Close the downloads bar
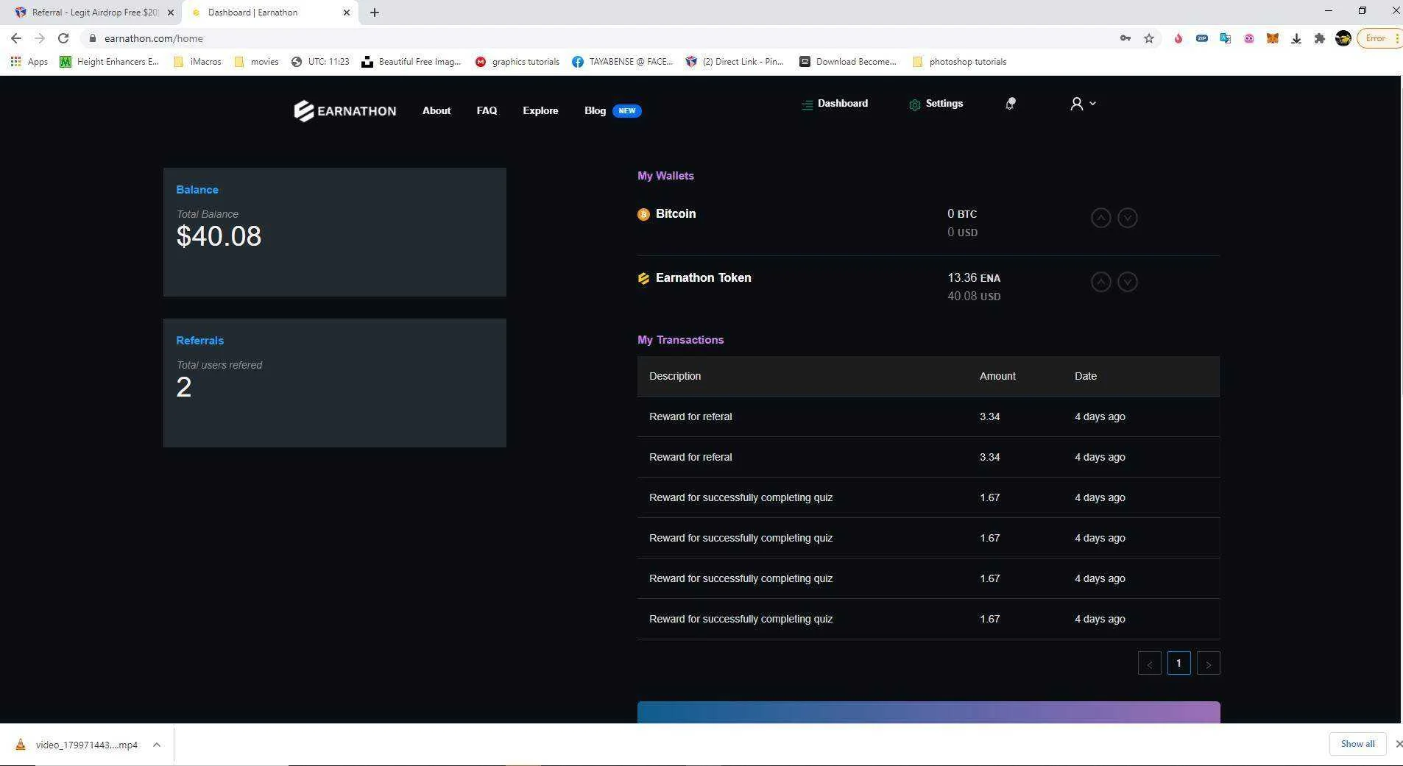This screenshot has width=1403, height=766. [x=1399, y=744]
